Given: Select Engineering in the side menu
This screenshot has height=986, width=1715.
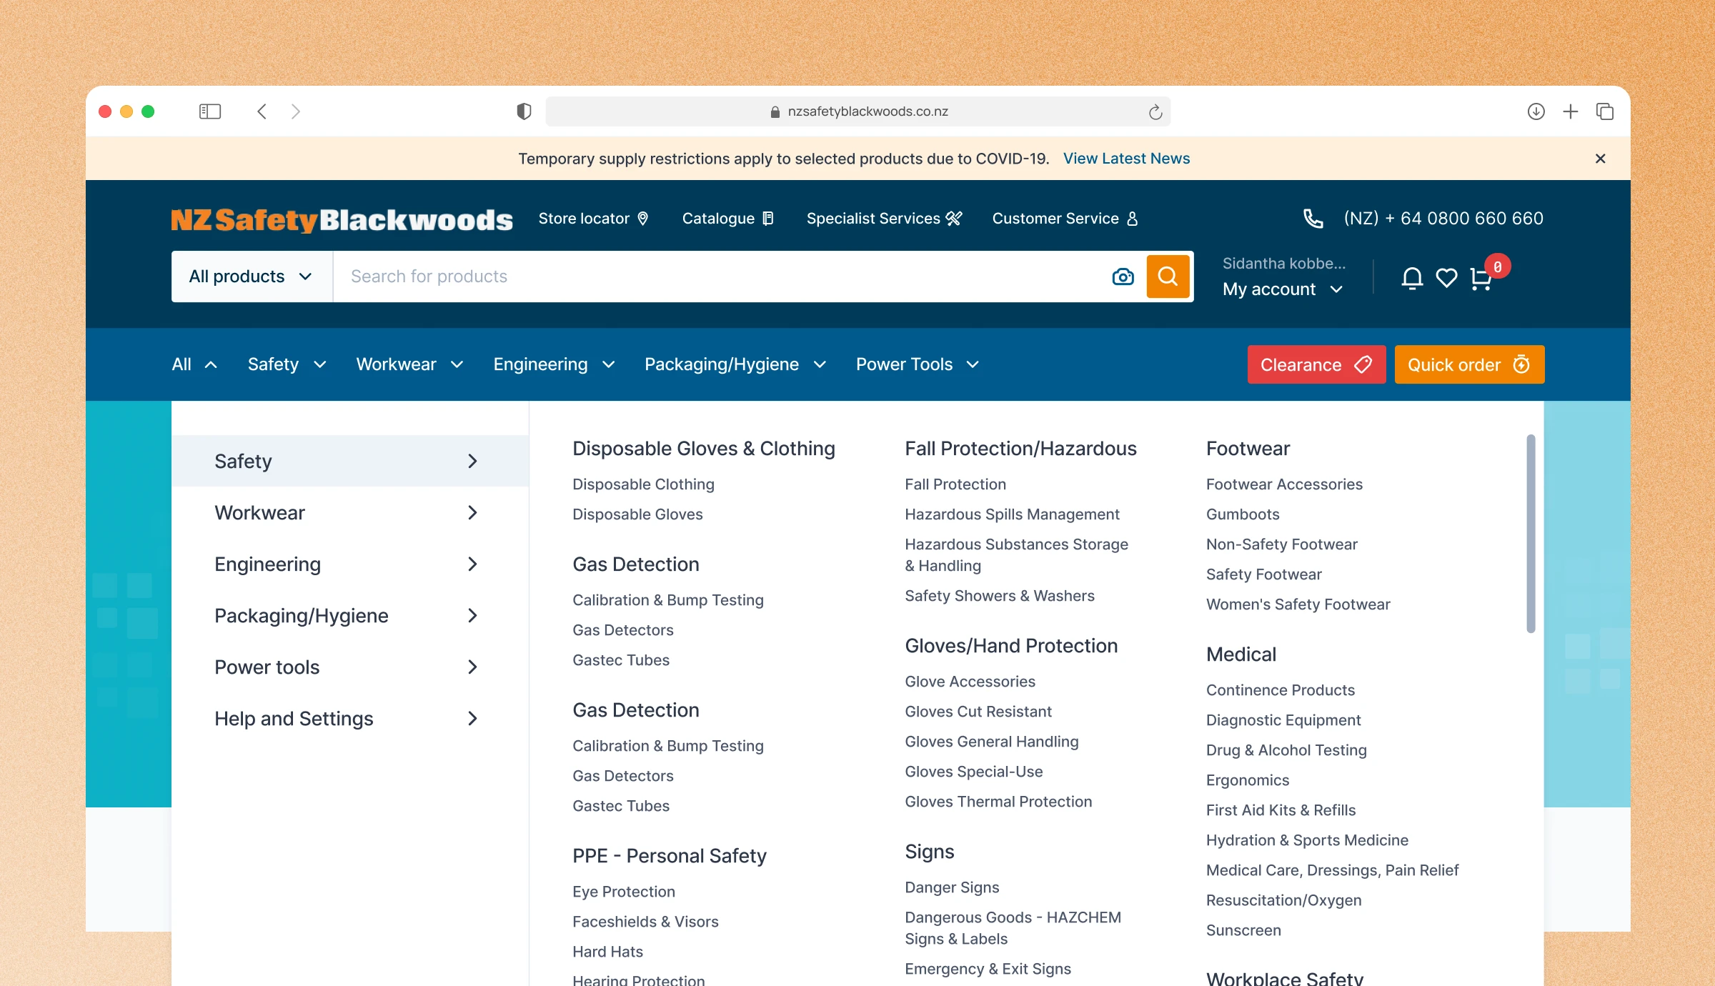Looking at the screenshot, I should pos(350,564).
